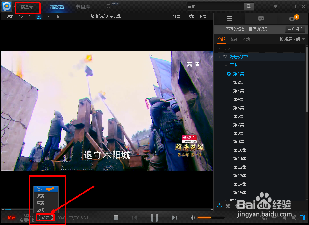Click the magnifier search button
Viewport: 309px width, 225px height.
coord(249,7)
